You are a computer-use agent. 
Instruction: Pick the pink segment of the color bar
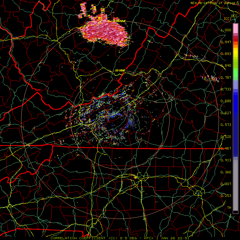(x=235, y=28)
